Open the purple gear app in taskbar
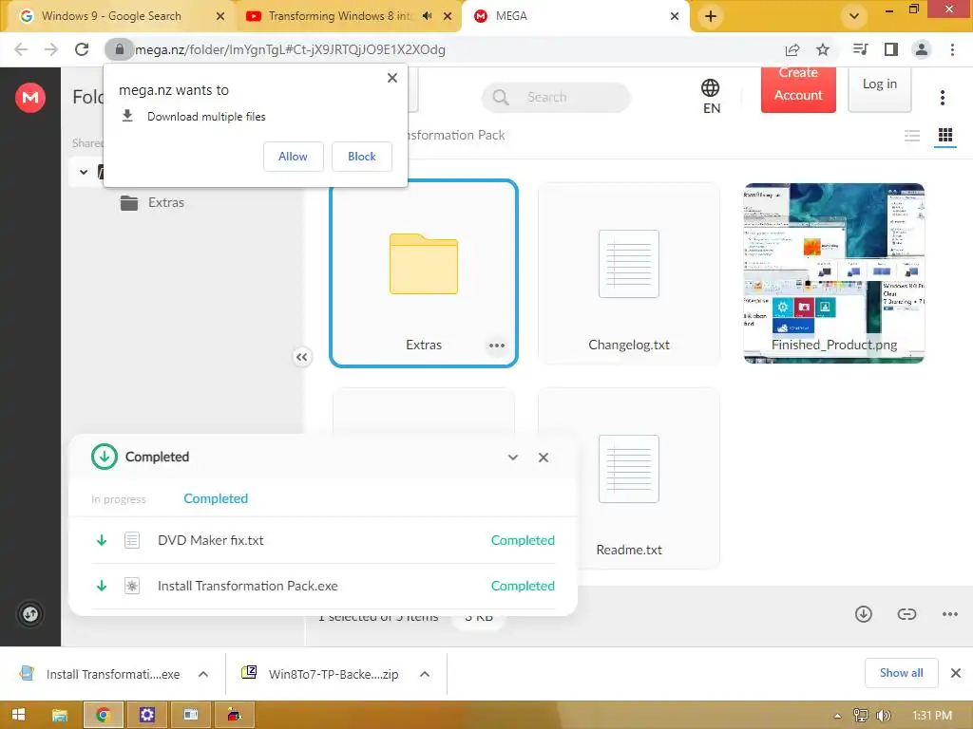This screenshot has height=729, width=973. click(147, 715)
